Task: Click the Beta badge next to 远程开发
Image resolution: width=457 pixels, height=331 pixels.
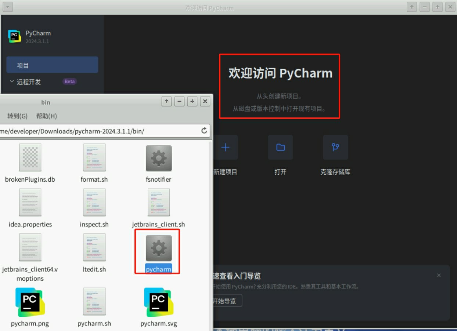Action: [x=69, y=81]
